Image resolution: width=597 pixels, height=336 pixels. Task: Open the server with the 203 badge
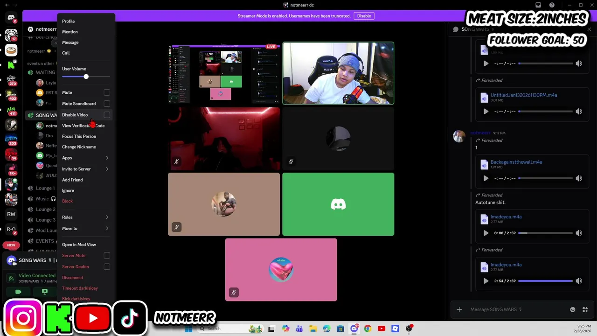pyautogui.click(x=11, y=140)
